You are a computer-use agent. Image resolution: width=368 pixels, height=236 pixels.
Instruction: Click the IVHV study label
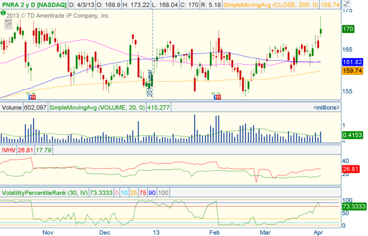[9, 150]
